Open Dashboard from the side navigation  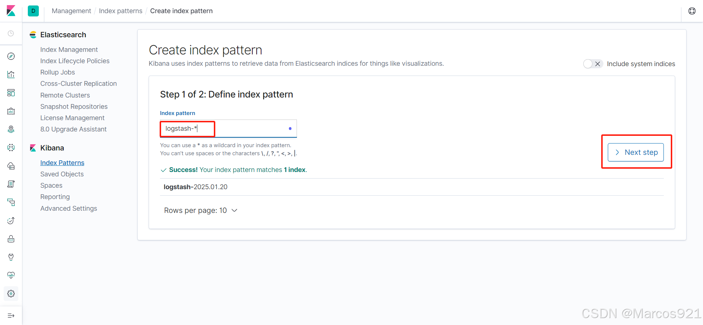click(11, 93)
